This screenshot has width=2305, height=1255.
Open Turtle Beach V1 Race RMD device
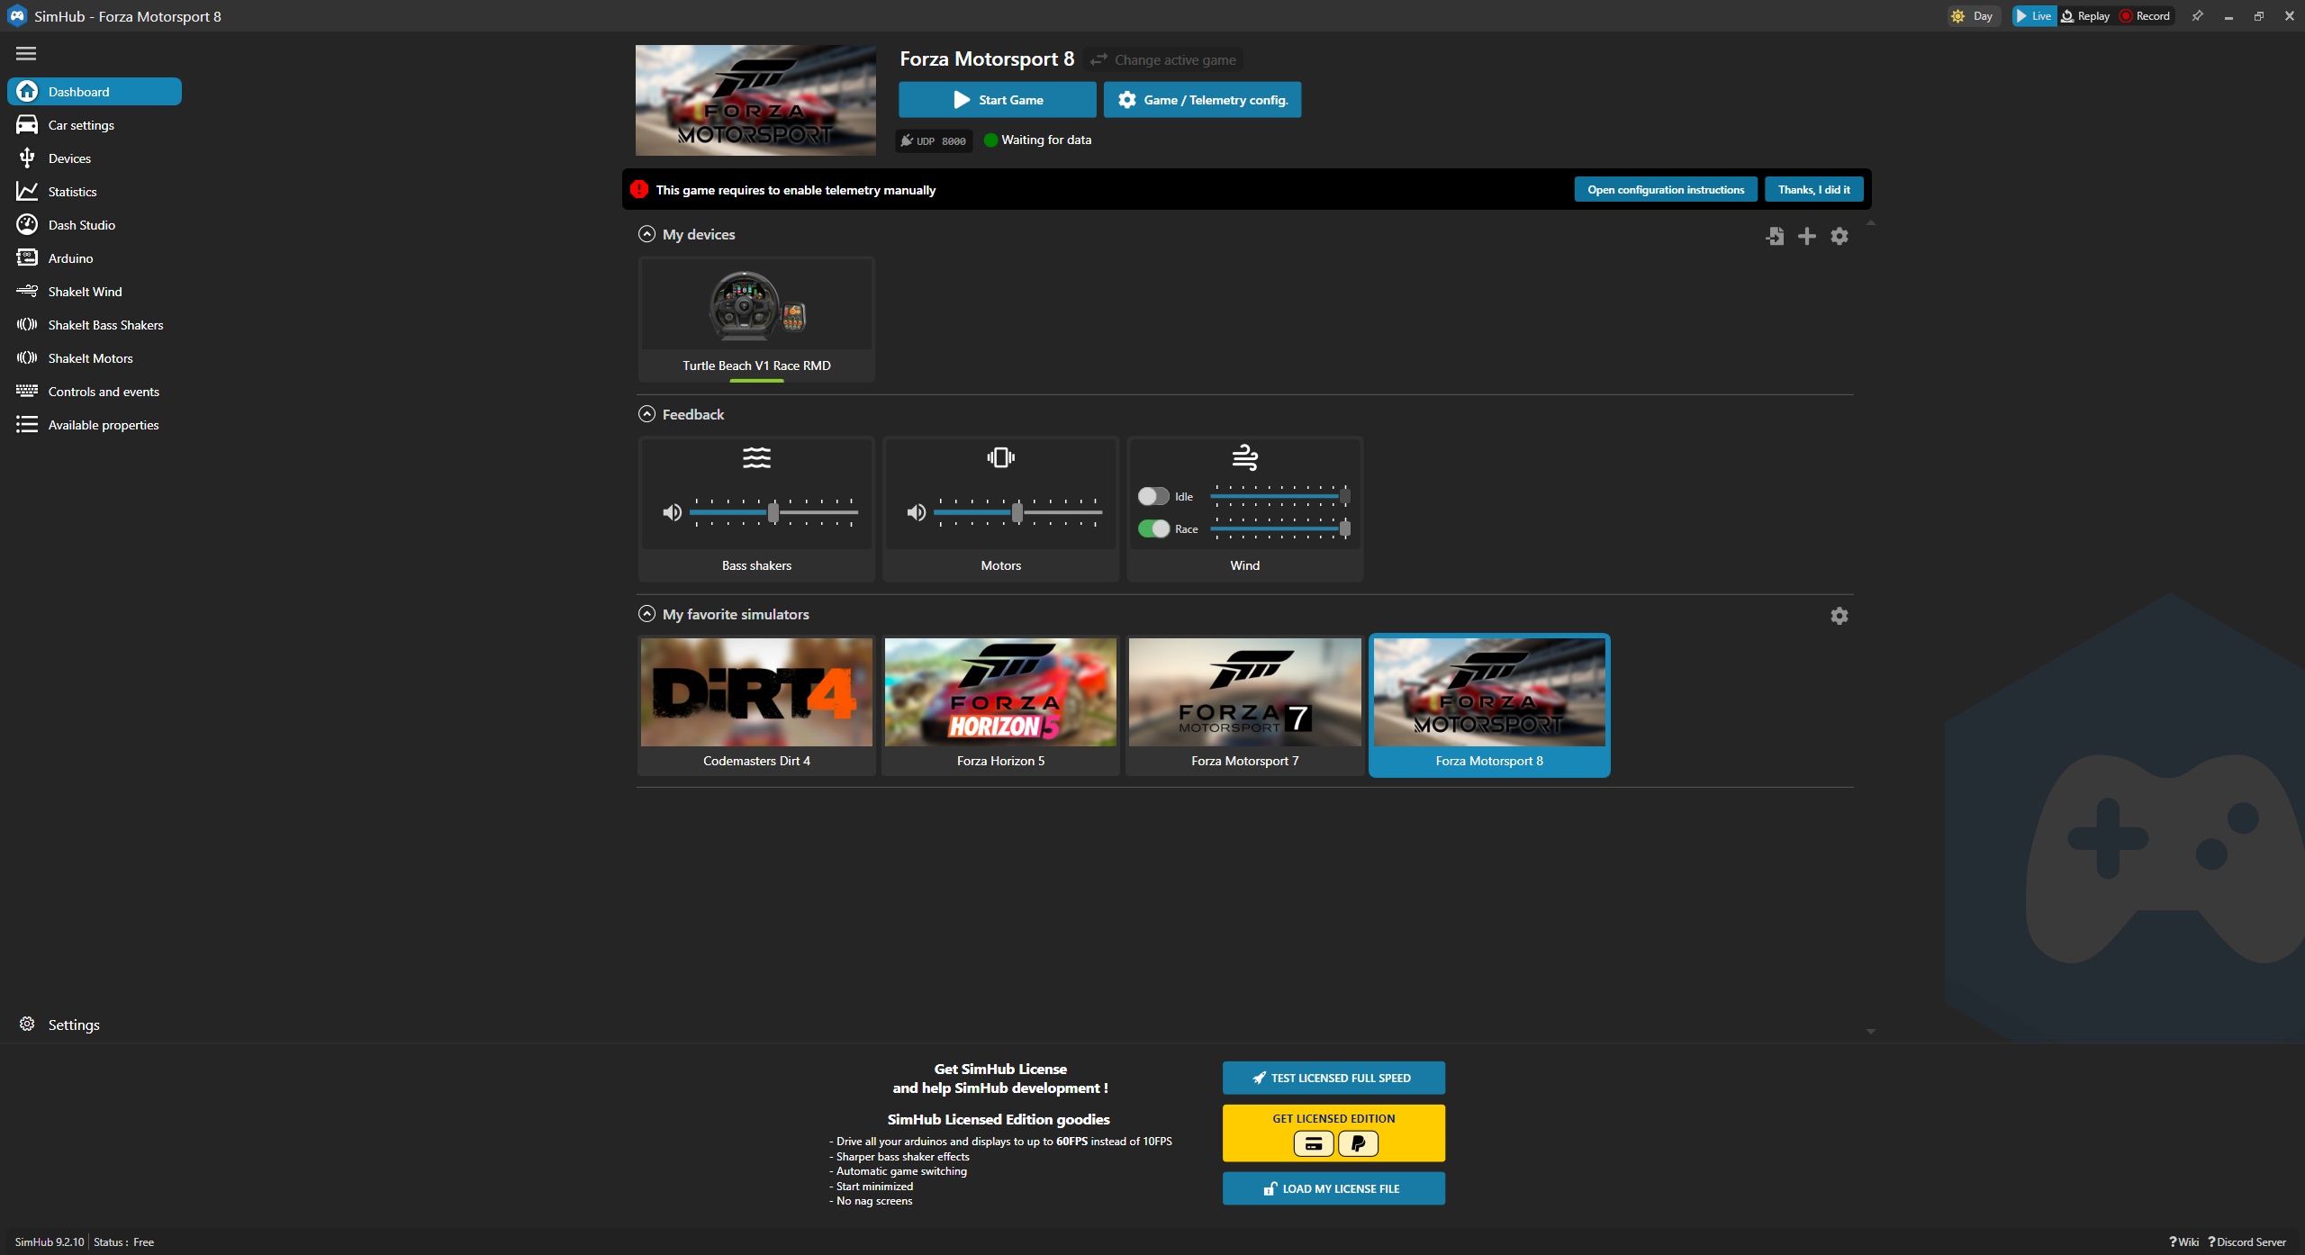click(756, 320)
